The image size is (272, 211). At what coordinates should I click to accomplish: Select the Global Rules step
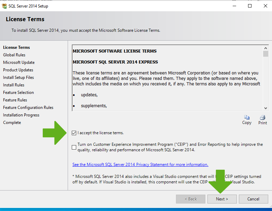[x=14, y=55]
